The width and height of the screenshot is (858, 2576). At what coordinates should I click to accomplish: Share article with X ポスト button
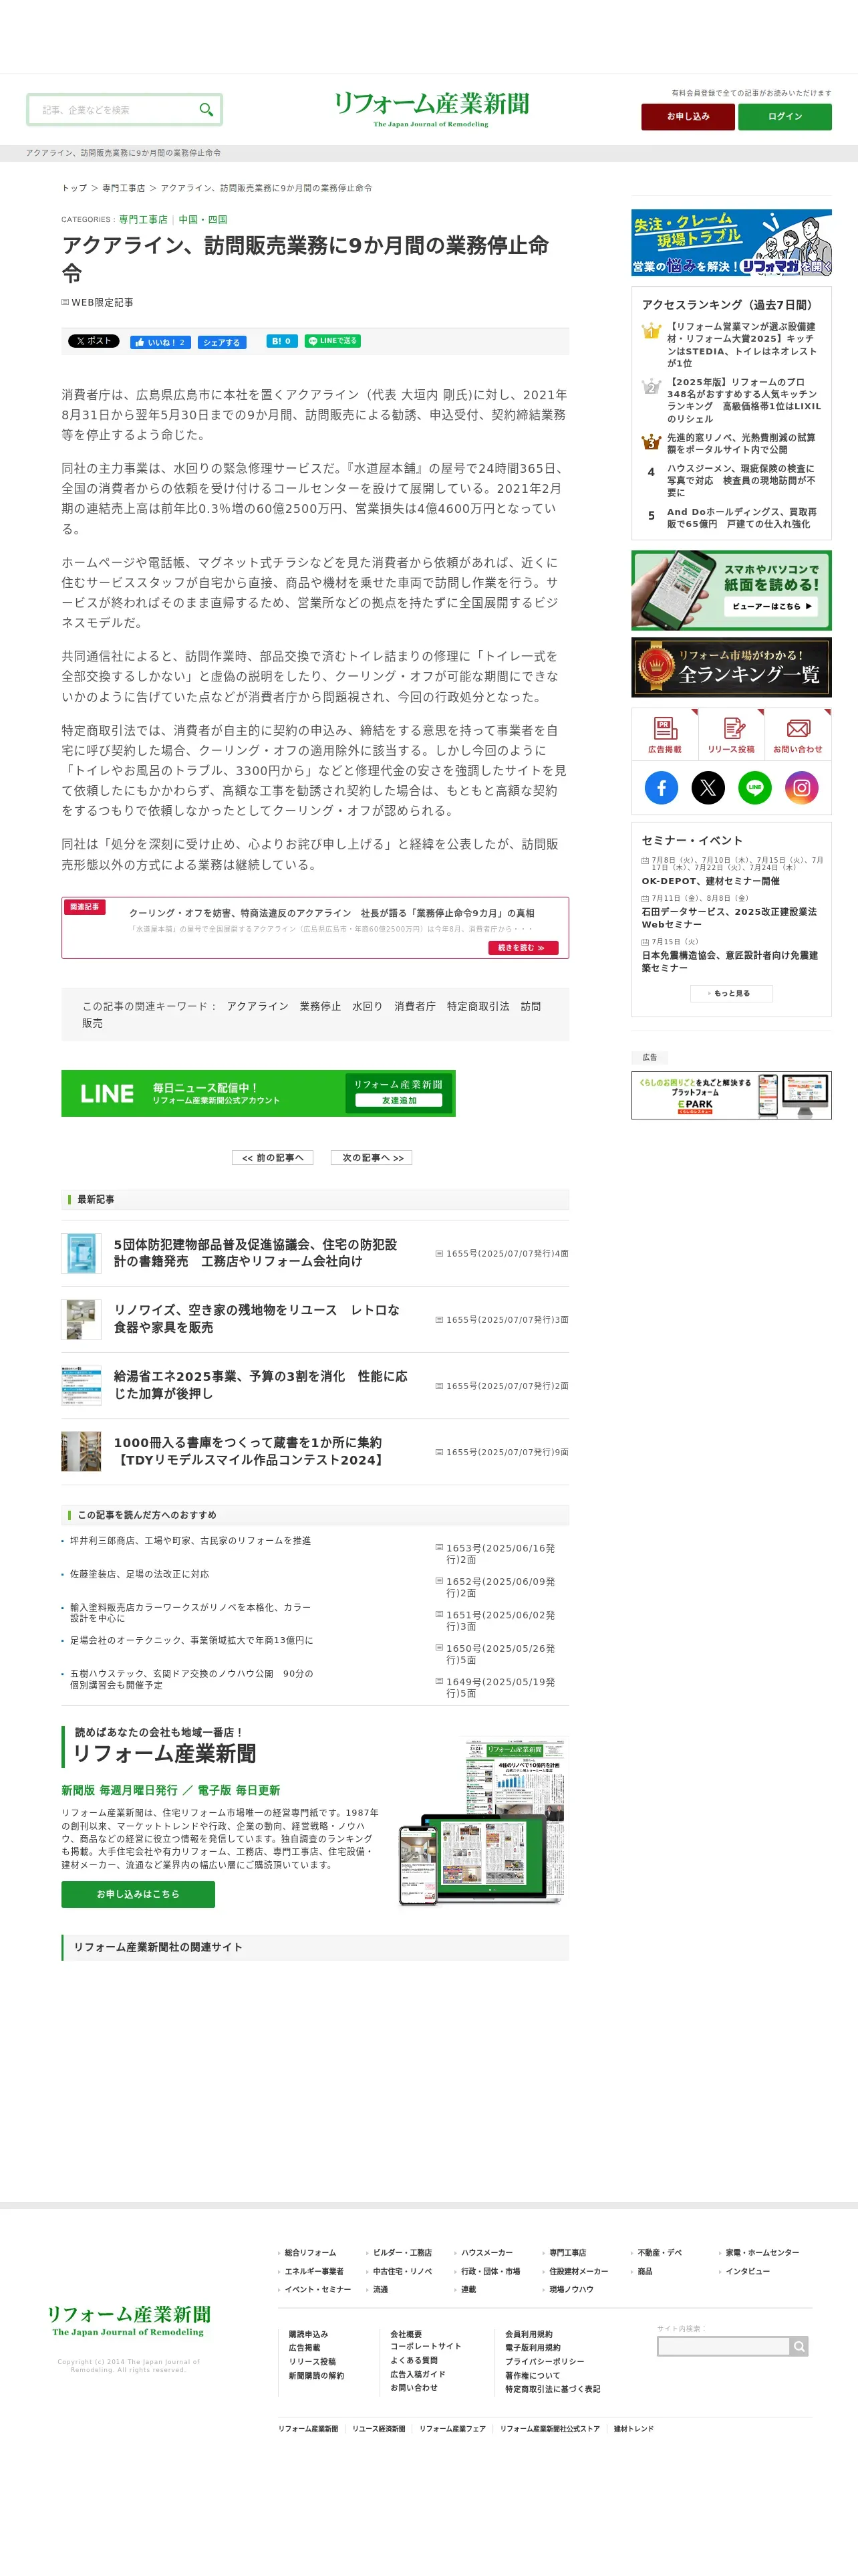94,341
